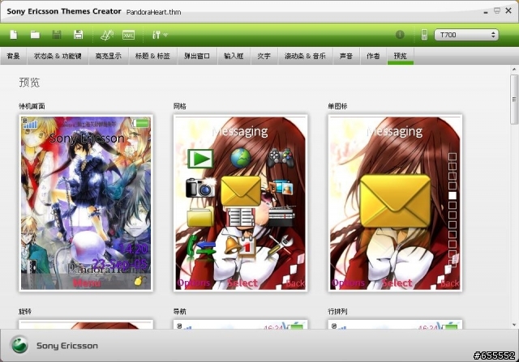
Task: Click the phone device icon
Action: tap(424, 35)
